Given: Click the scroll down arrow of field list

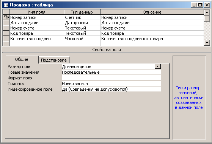Looking at the screenshot, I should click(207, 43).
